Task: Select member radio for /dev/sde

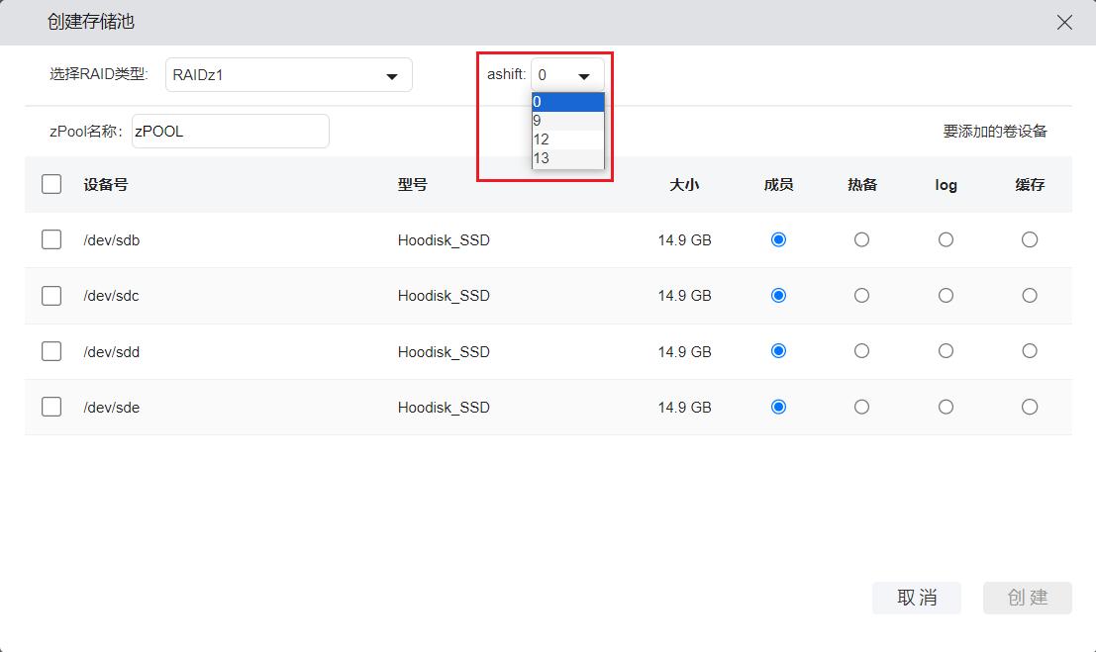Action: (778, 407)
